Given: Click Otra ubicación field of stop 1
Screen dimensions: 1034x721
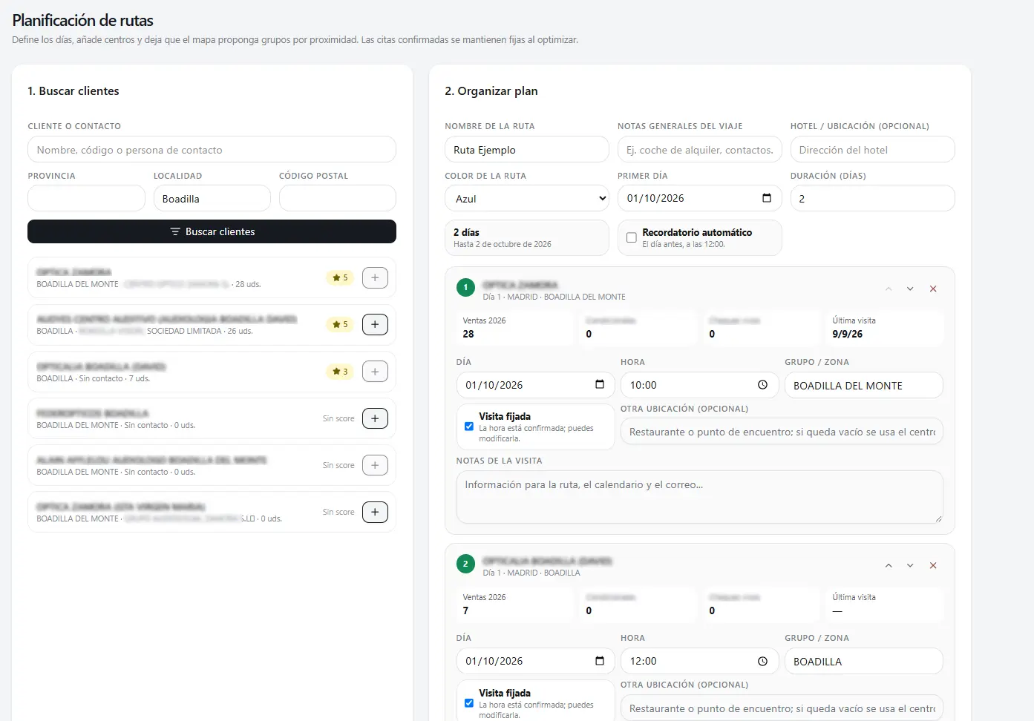Looking at the screenshot, I should (x=782, y=432).
